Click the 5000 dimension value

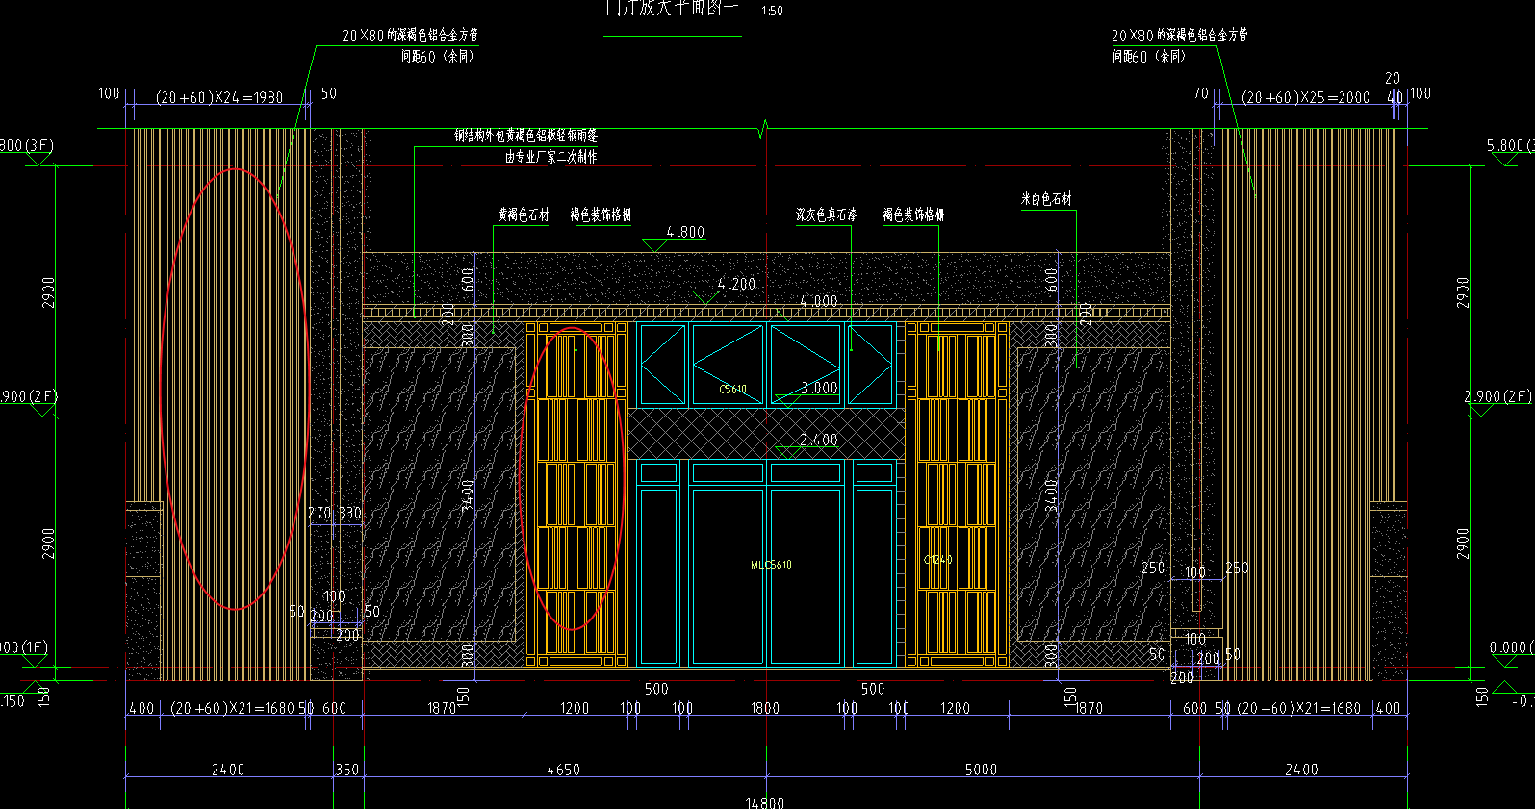click(x=981, y=770)
